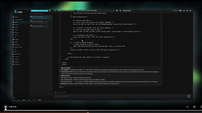Click the last icon in the top-right chat header
Viewport: 202px width, 113px height.
[190, 11]
